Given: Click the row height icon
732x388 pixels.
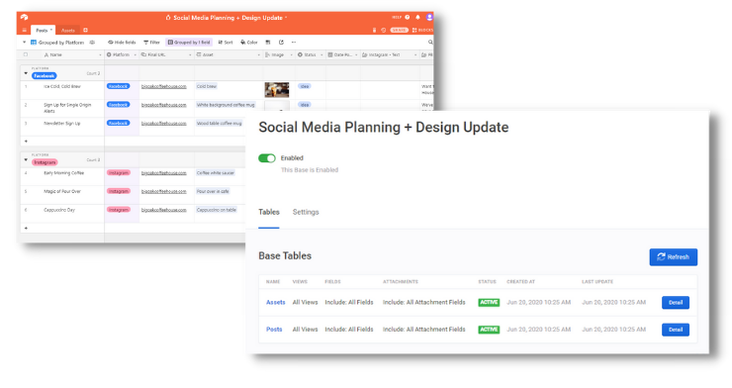Looking at the screenshot, I should pos(268,43).
